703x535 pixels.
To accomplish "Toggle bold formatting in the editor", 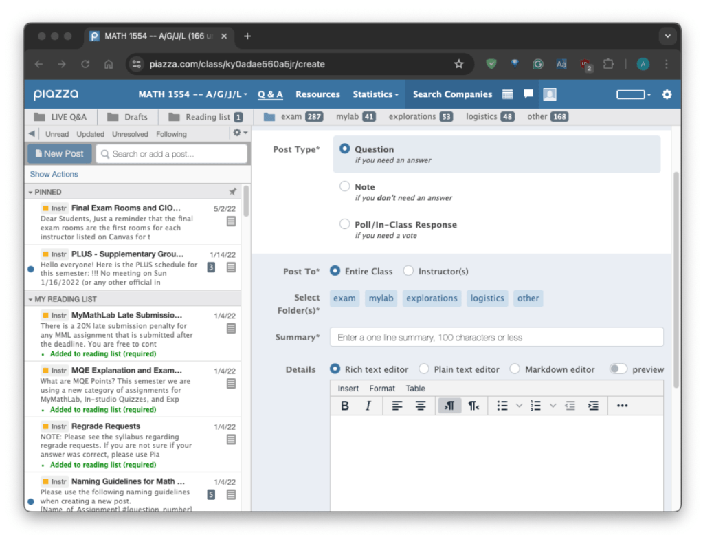I will pyautogui.click(x=345, y=406).
